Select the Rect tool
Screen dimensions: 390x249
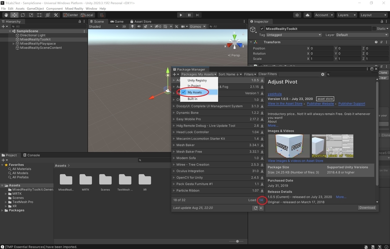[x=39, y=15]
